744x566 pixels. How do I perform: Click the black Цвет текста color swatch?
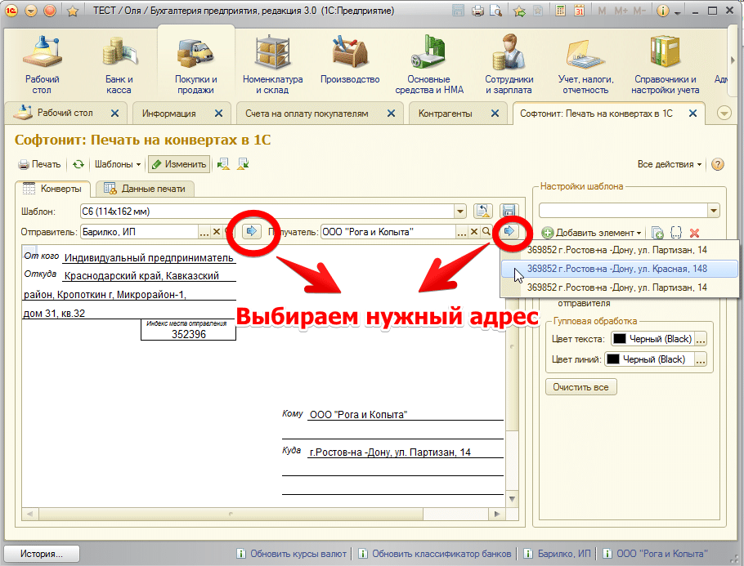(620, 339)
